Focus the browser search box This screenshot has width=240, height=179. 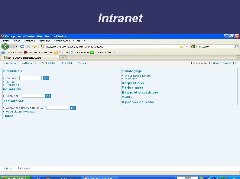pyautogui.click(x=216, y=46)
